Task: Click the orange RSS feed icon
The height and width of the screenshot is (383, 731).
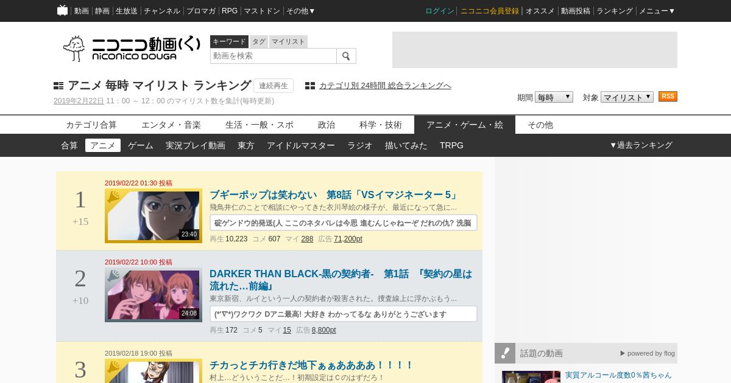Action: coord(668,97)
